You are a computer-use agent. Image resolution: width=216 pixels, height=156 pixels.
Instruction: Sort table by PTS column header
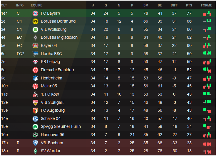point(189,5)
